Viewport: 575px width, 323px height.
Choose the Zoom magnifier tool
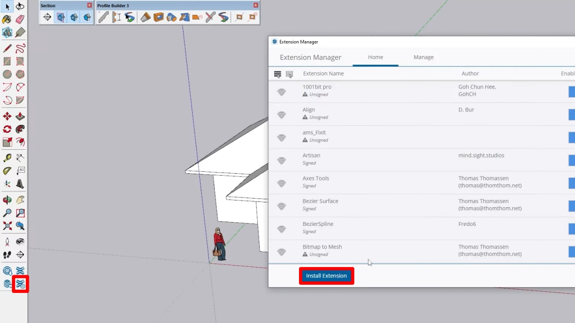[x=7, y=212]
